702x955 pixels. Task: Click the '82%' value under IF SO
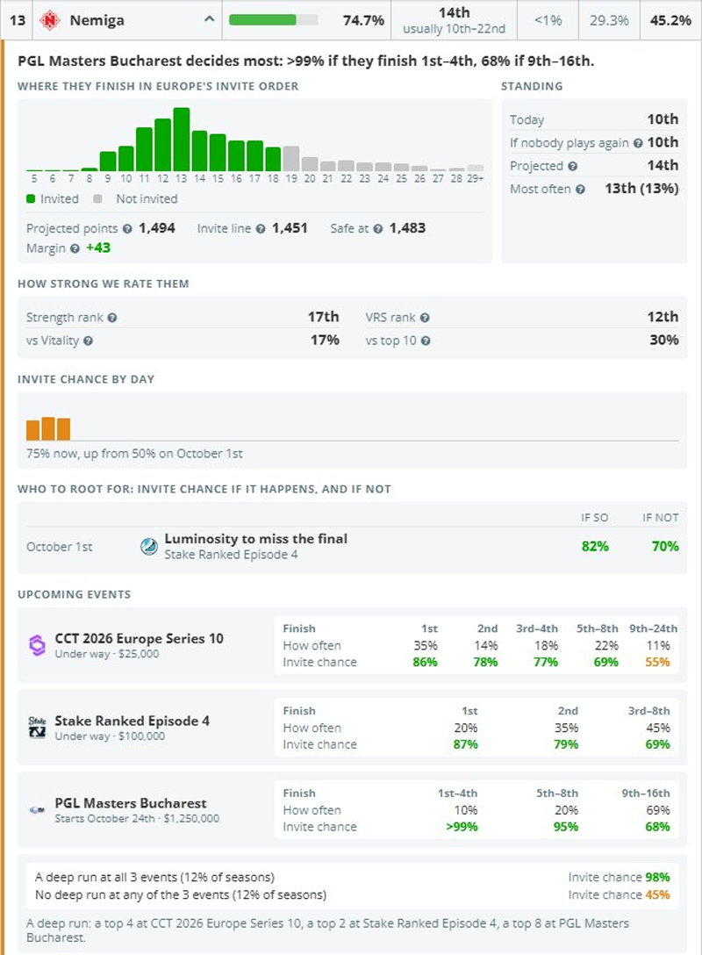coord(595,546)
